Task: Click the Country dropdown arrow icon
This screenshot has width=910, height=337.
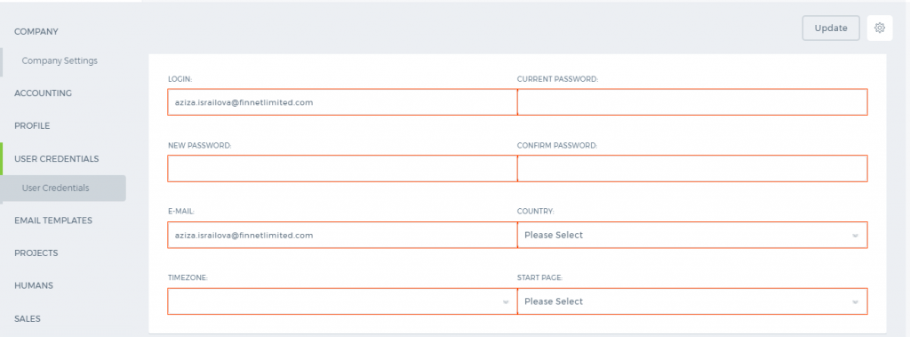Action: coord(855,236)
